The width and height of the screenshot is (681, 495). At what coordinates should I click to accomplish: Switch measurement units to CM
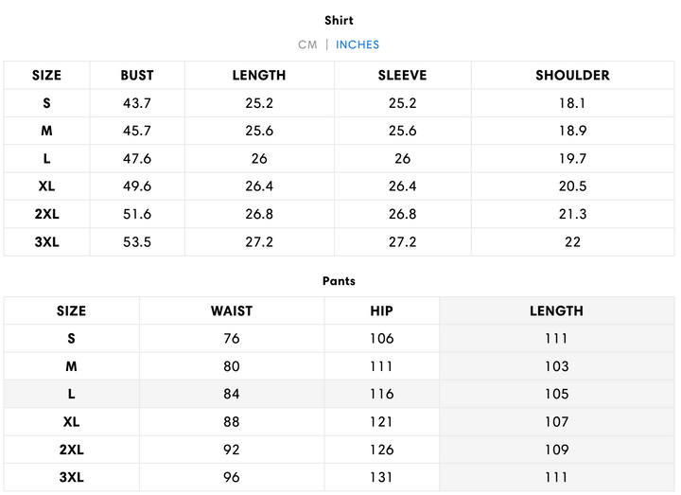pos(307,44)
